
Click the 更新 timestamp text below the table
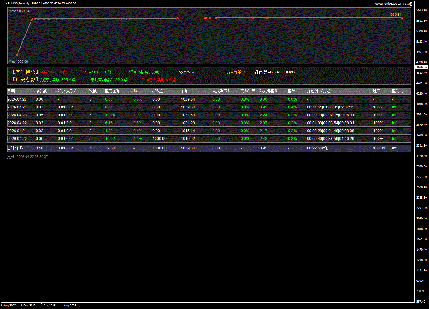pyautogui.click(x=27, y=157)
